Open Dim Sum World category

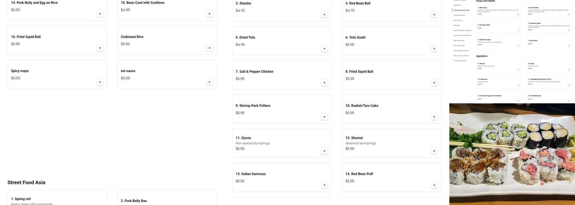pos(459,46)
